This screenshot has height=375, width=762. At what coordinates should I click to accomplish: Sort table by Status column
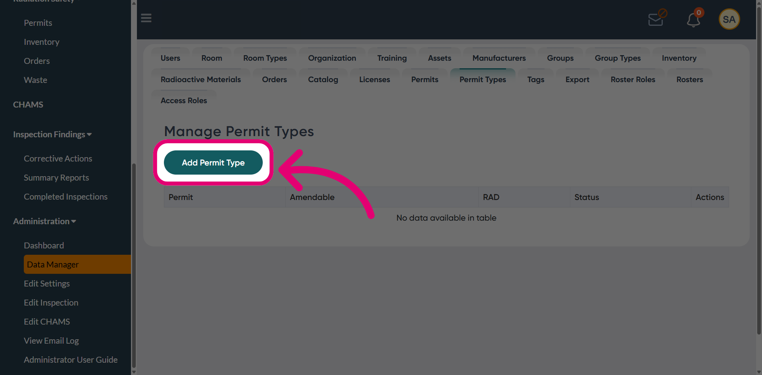point(631,197)
